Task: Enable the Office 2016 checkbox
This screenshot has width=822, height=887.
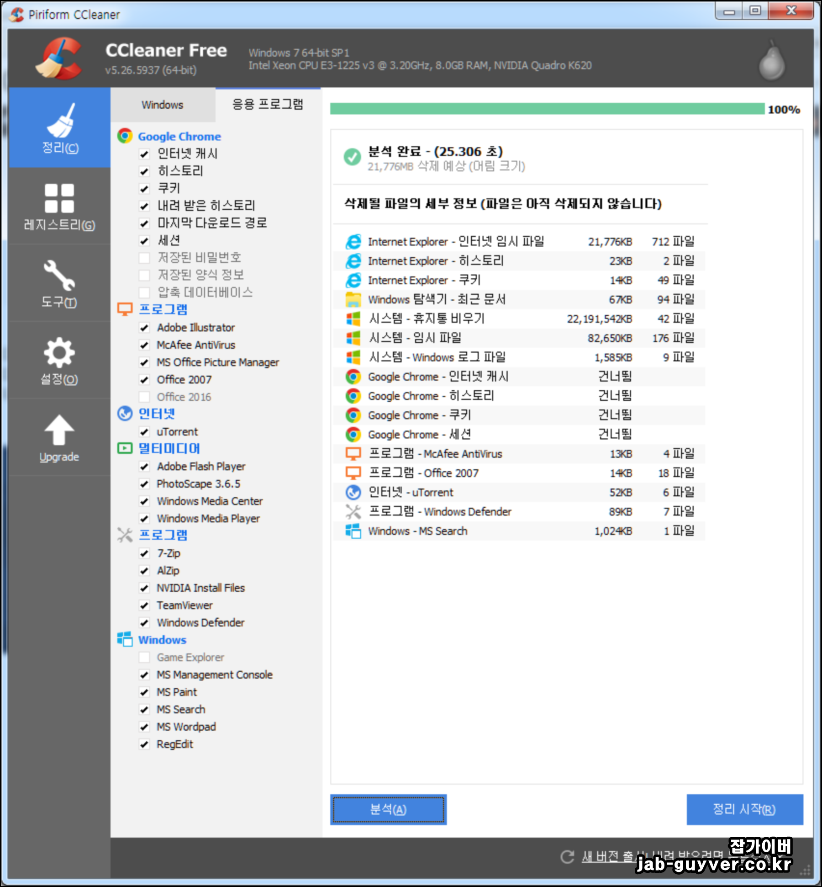Action: click(x=144, y=397)
